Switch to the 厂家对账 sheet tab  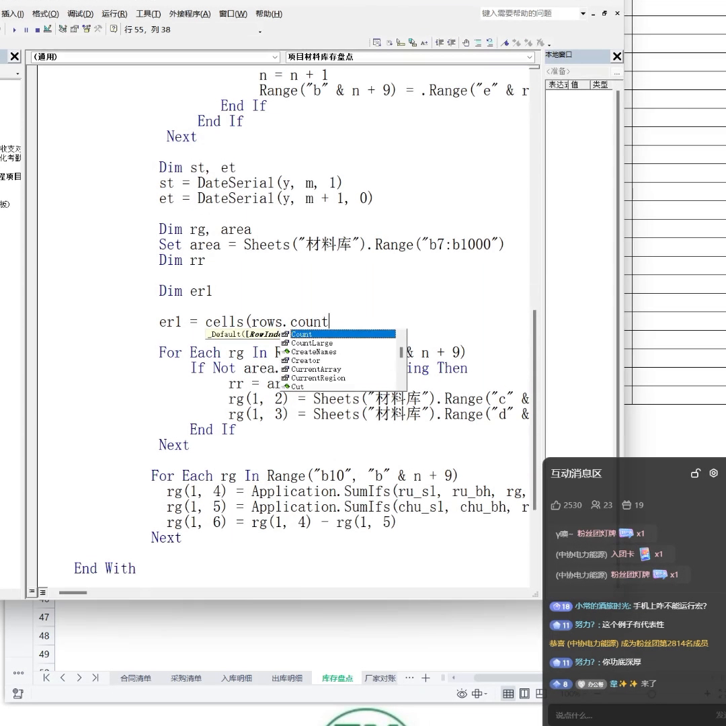pos(380,678)
